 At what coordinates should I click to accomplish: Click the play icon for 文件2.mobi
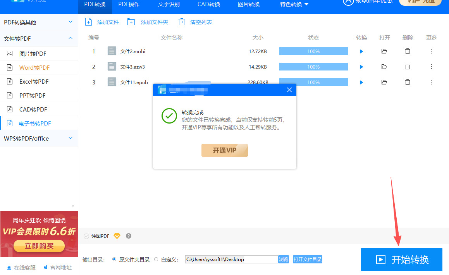pos(361,51)
